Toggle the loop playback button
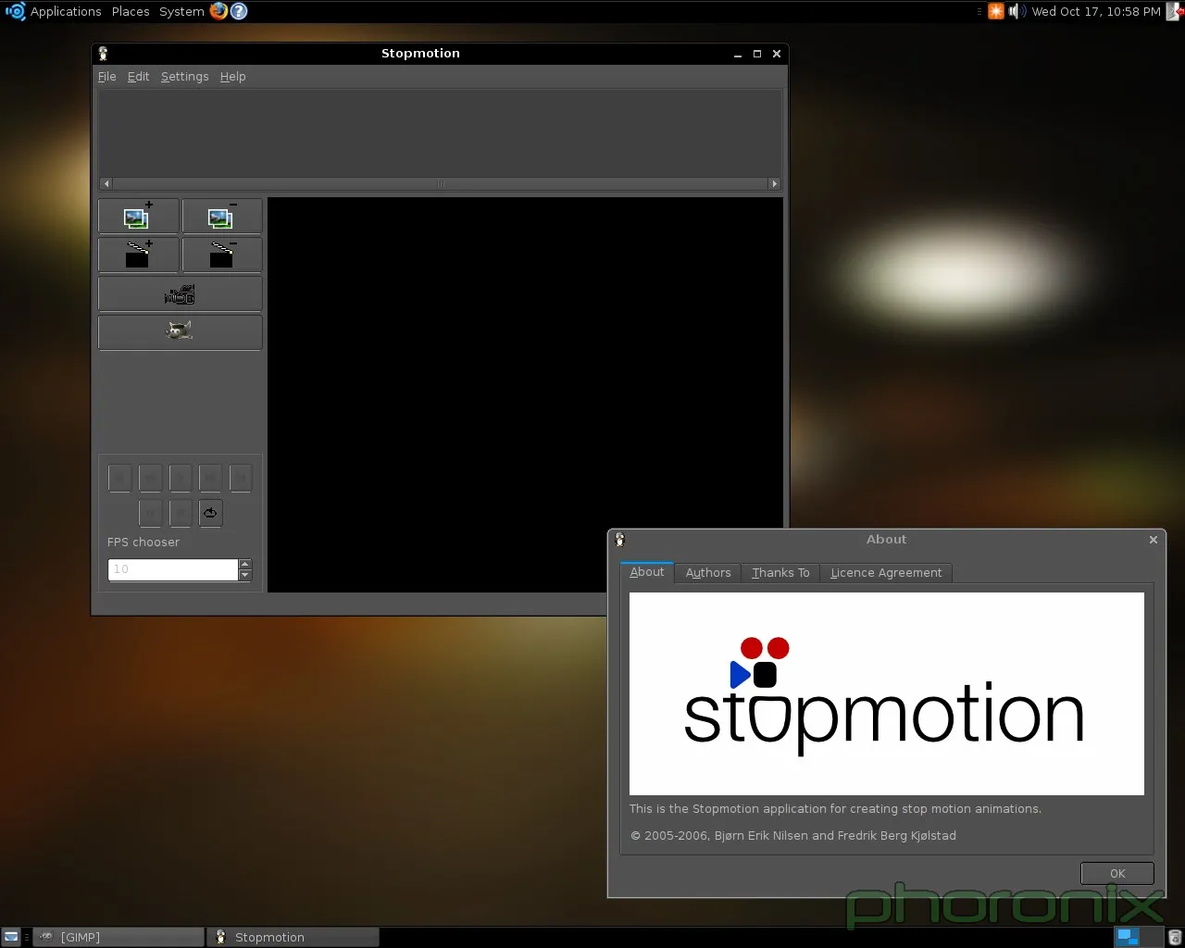The width and height of the screenshot is (1185, 948). 211,513
